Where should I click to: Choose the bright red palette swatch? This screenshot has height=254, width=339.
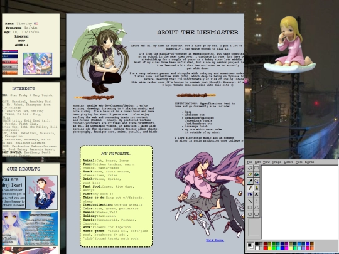click(265, 248)
